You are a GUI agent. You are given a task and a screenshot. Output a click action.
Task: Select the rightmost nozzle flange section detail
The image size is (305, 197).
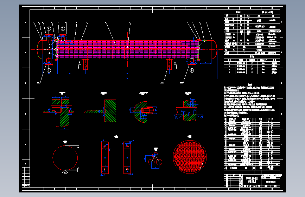pyautogui.click(x=189, y=110)
